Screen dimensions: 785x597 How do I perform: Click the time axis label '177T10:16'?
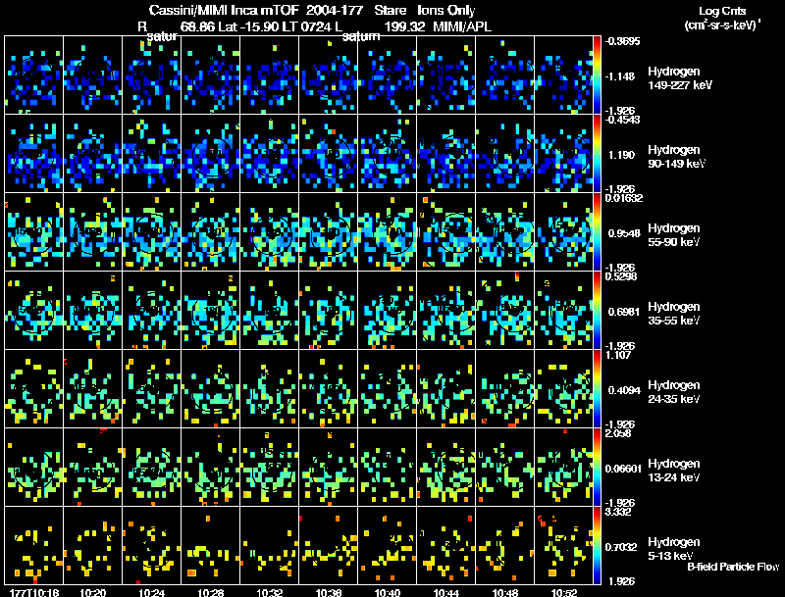34,592
